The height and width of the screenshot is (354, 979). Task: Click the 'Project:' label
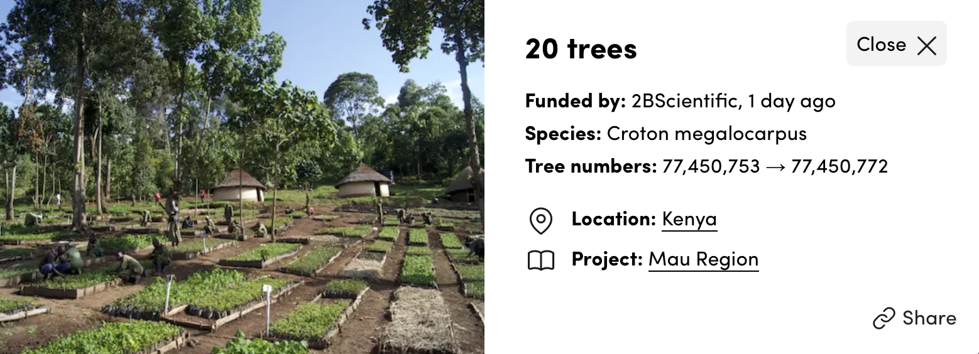tap(607, 259)
